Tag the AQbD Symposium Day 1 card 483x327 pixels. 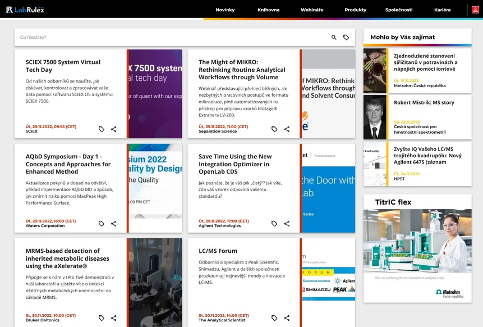pyautogui.click(x=102, y=224)
